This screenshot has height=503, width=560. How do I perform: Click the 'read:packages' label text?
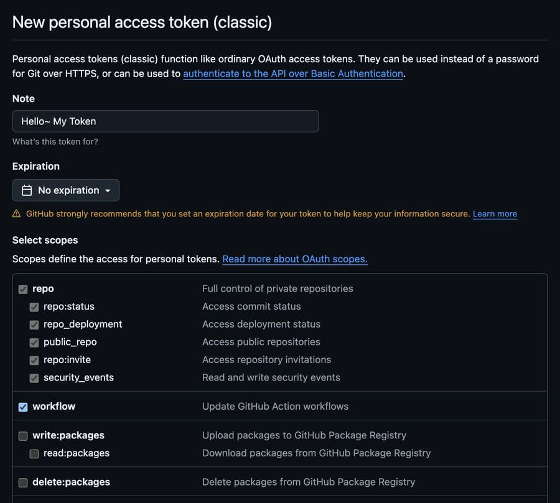(77, 453)
